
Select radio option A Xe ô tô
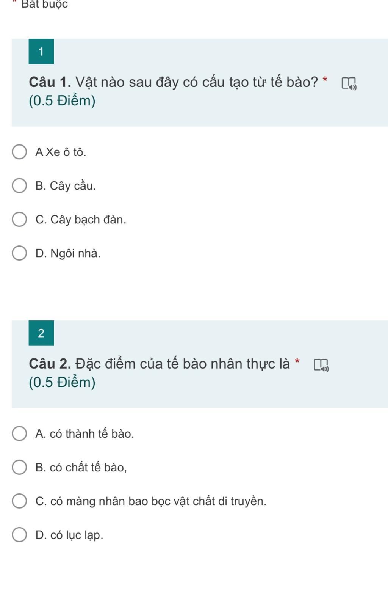point(19,152)
